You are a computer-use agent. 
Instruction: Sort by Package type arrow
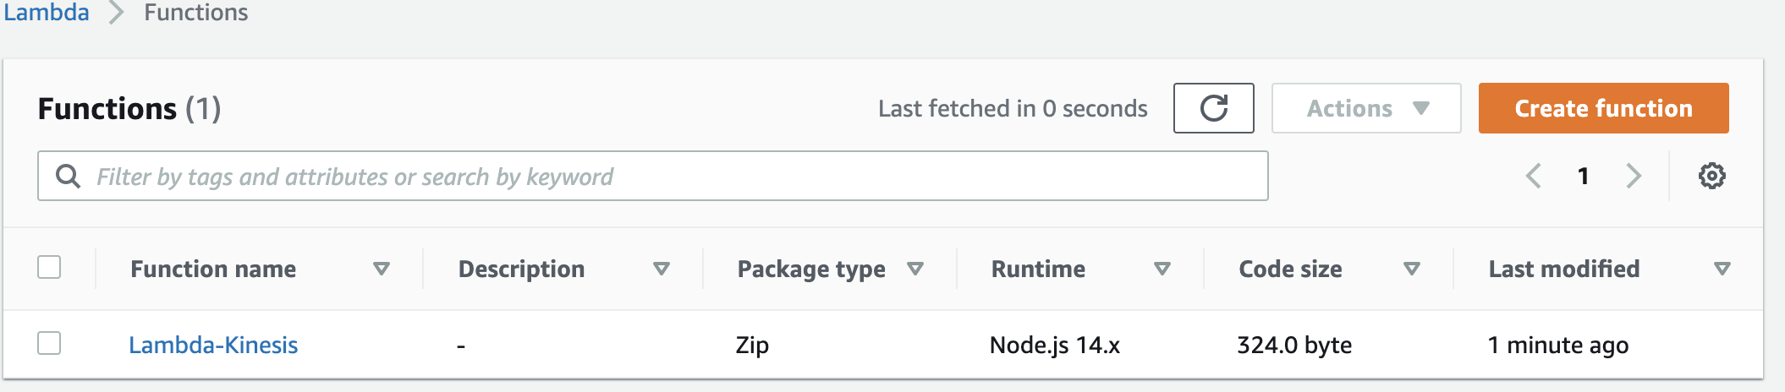(x=915, y=269)
